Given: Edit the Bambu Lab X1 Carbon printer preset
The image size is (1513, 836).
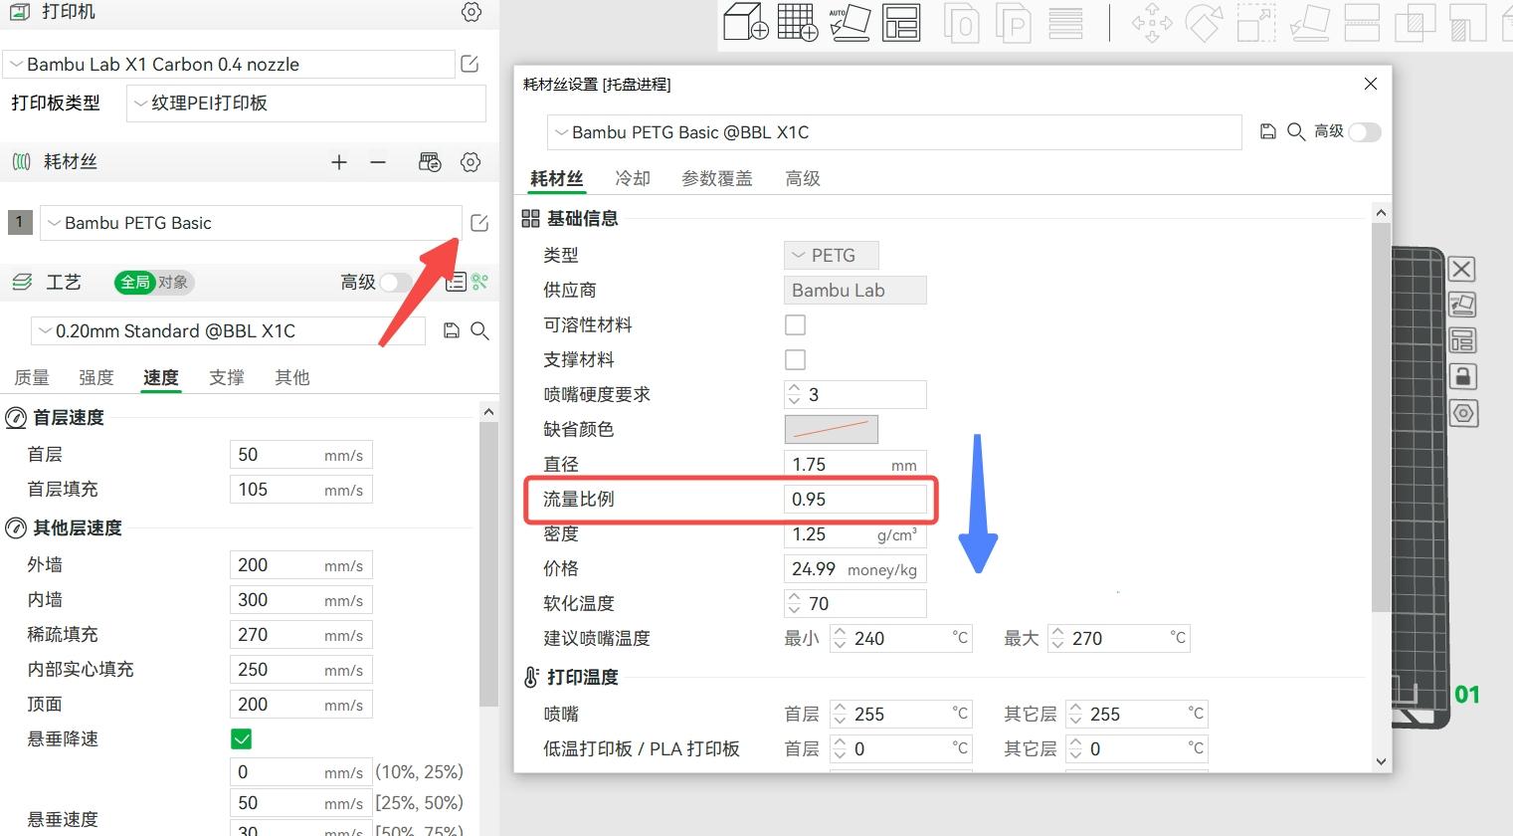Looking at the screenshot, I should pyautogui.click(x=470, y=64).
